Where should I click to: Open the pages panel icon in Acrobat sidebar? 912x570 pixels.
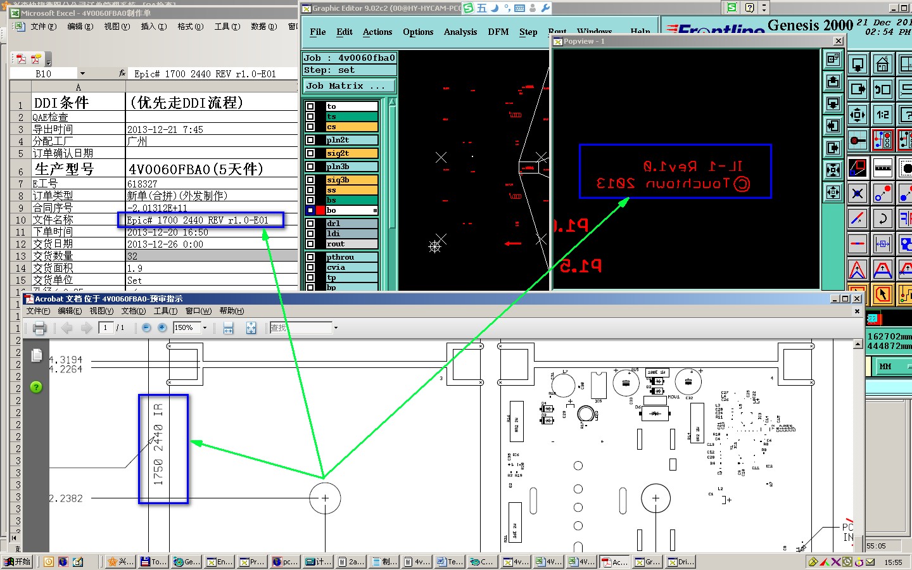point(37,356)
